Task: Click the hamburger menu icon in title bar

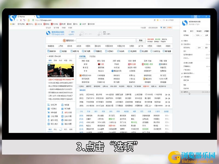Action: click(195, 16)
